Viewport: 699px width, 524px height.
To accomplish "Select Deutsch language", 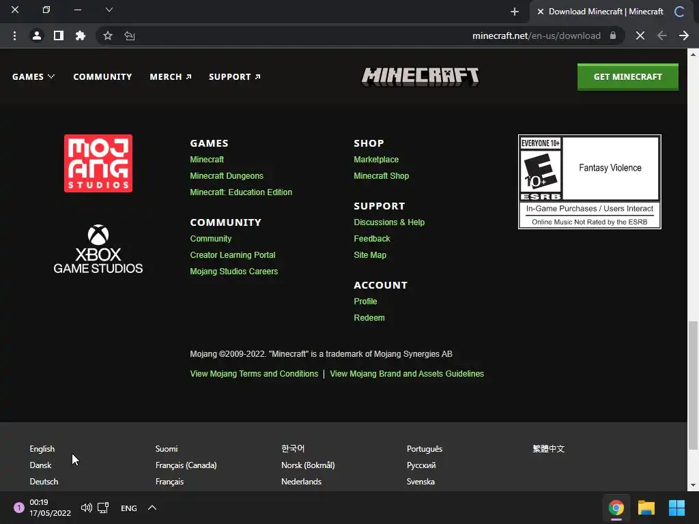I will click(x=44, y=482).
